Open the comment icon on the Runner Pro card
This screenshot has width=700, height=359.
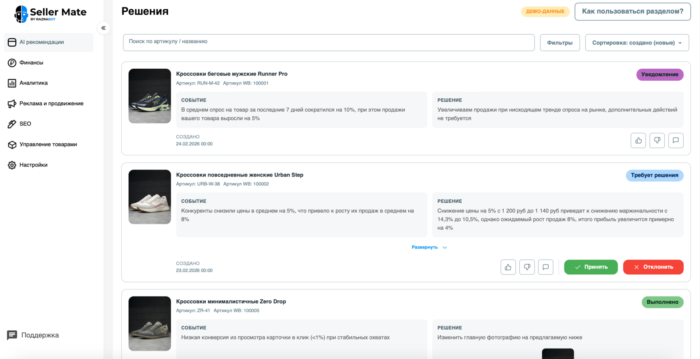[675, 140]
